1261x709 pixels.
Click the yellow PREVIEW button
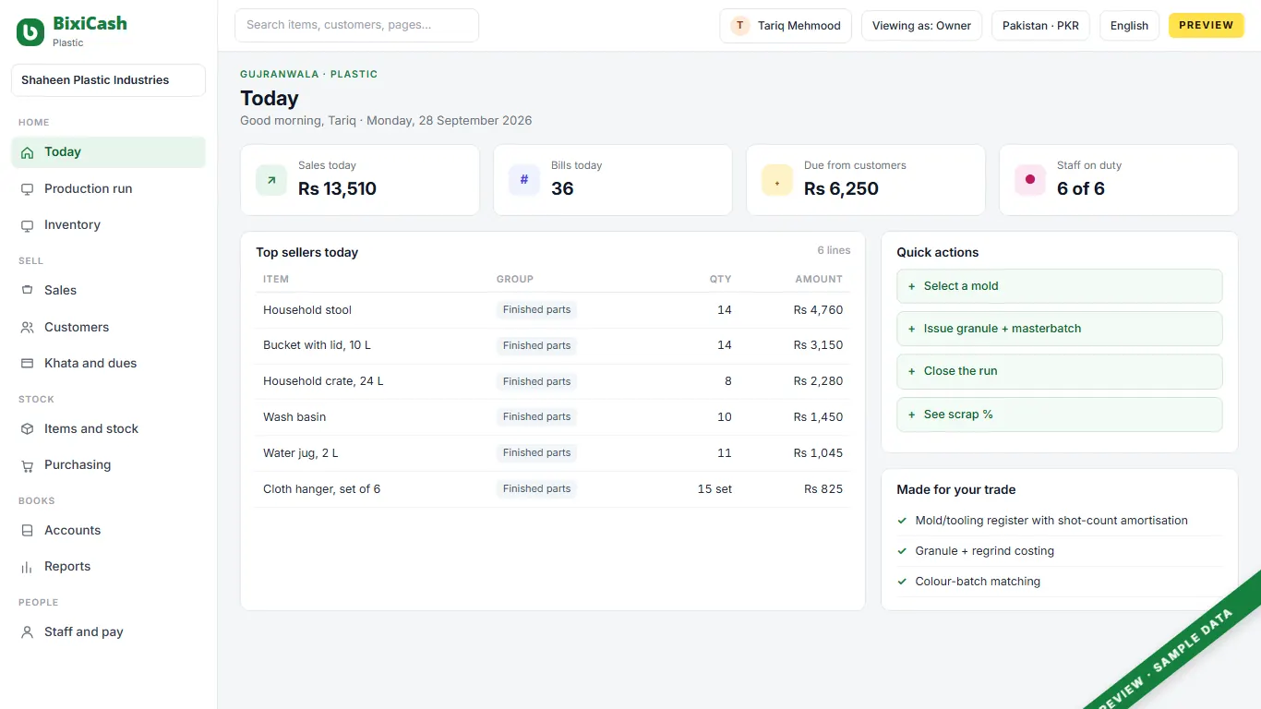tap(1207, 26)
